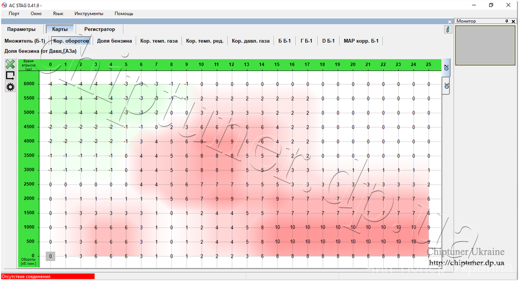Click the green X clear map icon
This screenshot has width=519, height=281.
coord(10,64)
